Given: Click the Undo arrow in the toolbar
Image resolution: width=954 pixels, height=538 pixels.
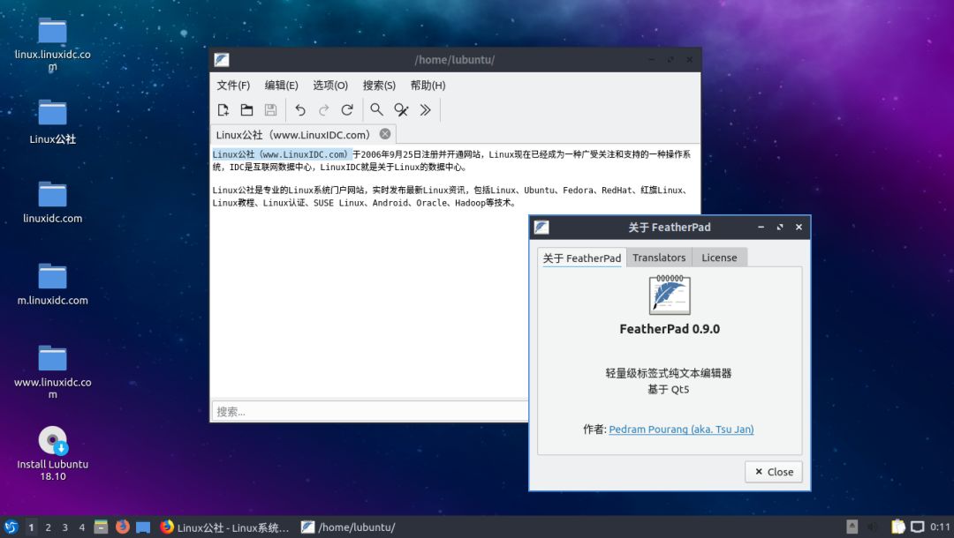Looking at the screenshot, I should [300, 110].
